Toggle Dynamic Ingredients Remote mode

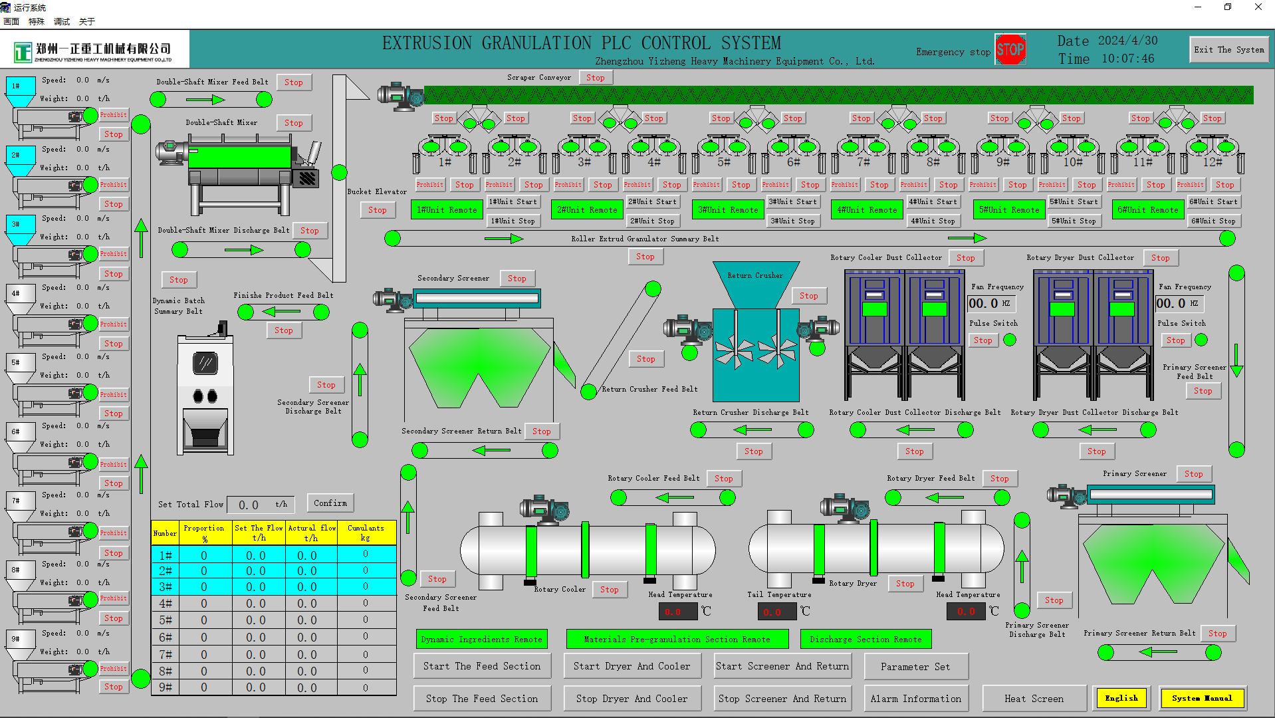pos(482,639)
